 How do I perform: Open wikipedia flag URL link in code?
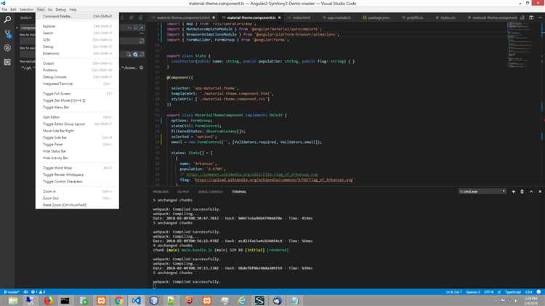[274, 180]
